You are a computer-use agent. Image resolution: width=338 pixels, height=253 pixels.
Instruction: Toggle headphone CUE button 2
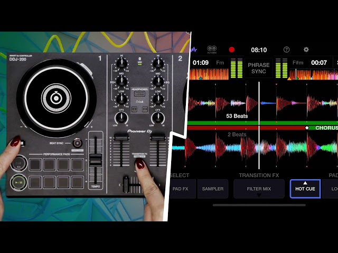(x=145, y=109)
